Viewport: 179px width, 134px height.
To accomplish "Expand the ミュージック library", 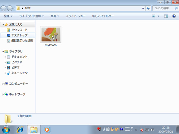I will point(5,73).
